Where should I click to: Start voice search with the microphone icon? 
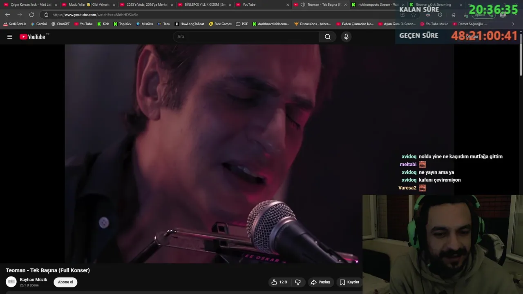point(346,37)
